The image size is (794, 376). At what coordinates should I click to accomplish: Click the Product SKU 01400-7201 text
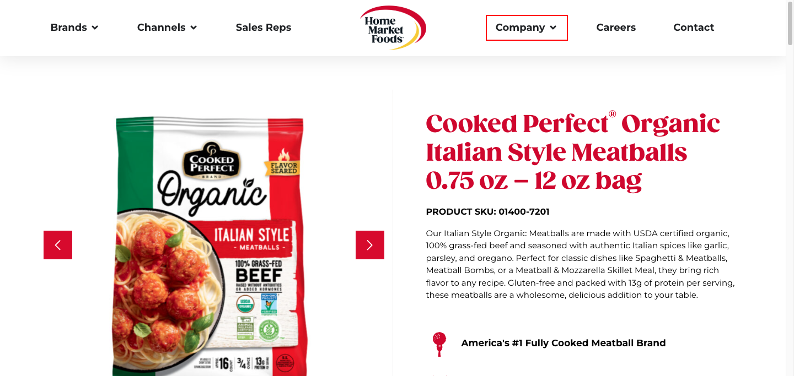[487, 212]
